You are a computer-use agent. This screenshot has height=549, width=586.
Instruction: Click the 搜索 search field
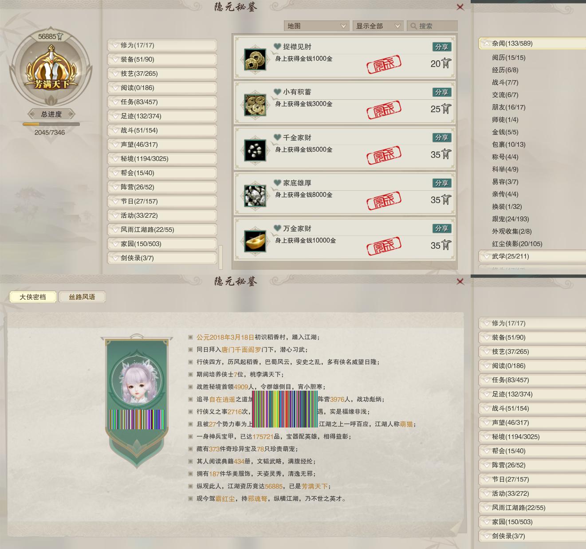coord(433,26)
